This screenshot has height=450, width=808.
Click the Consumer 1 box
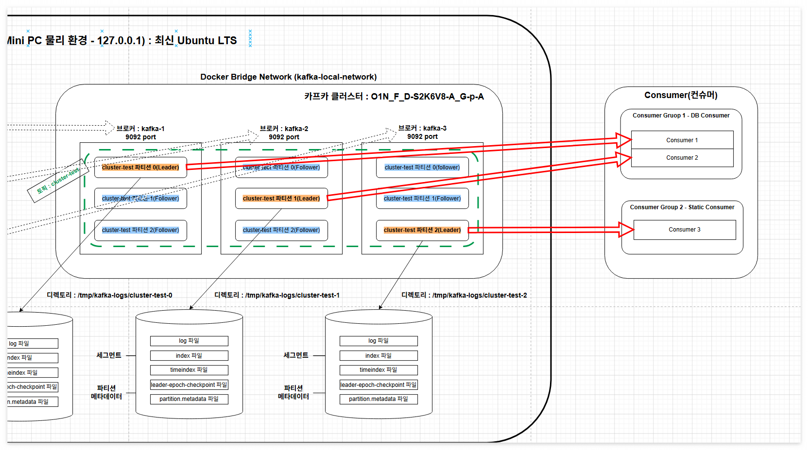[x=682, y=140]
